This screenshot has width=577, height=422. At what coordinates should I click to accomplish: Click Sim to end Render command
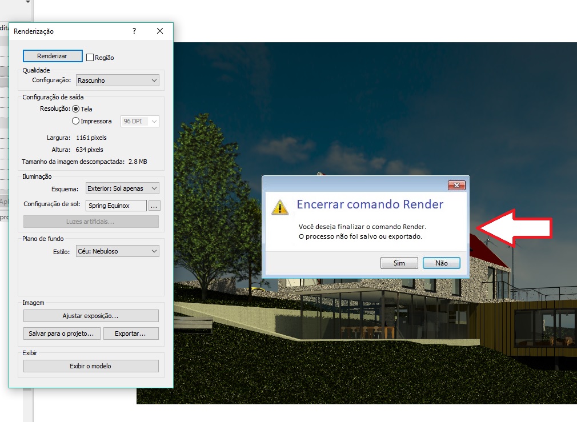point(399,263)
